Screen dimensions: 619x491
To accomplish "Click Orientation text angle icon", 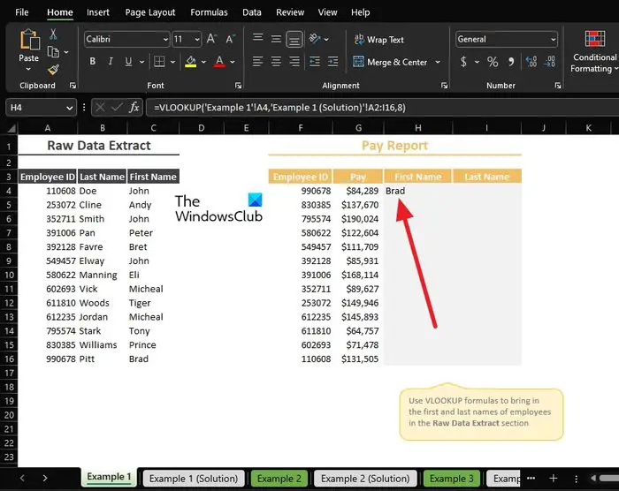I will 315,39.
